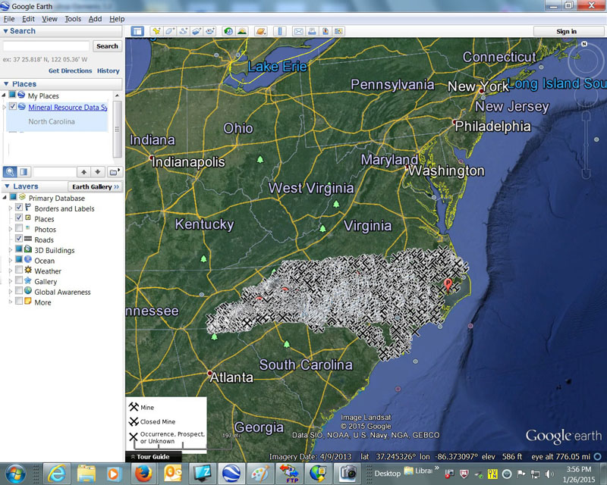607x485 pixels.
Task: Enable the Weather layer checkbox
Action: tap(18, 270)
